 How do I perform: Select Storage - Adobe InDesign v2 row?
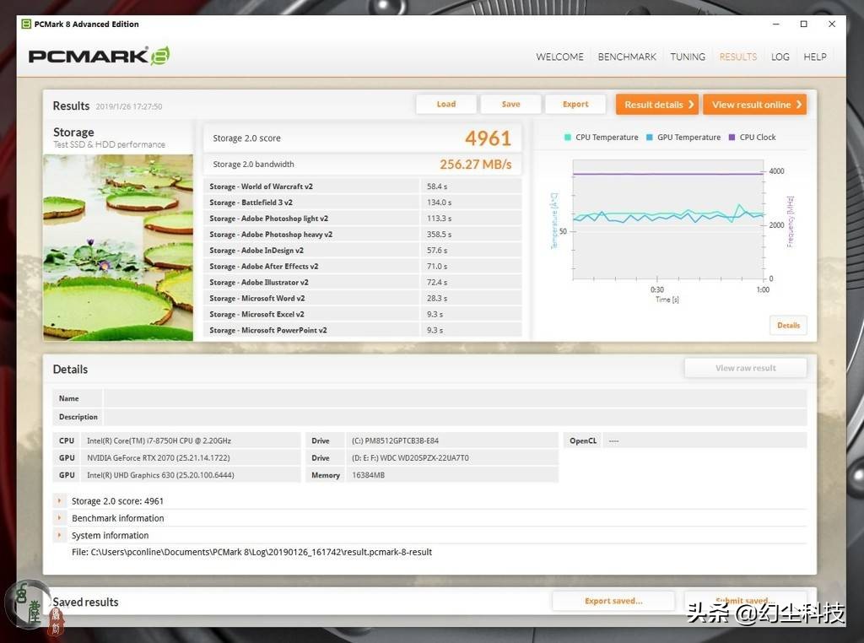[362, 250]
